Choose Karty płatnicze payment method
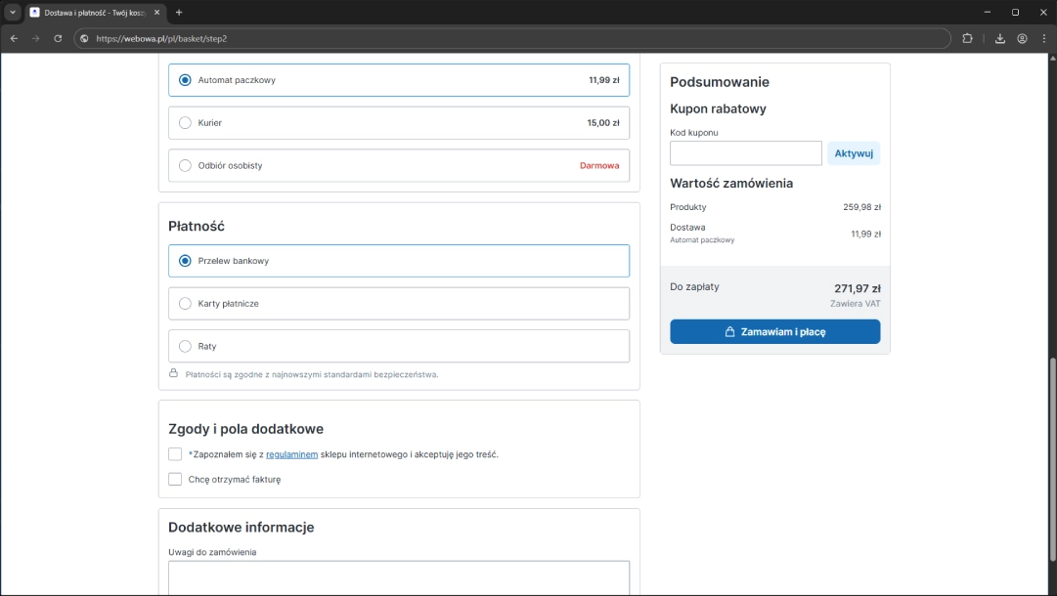The image size is (1057, 596). (186, 304)
